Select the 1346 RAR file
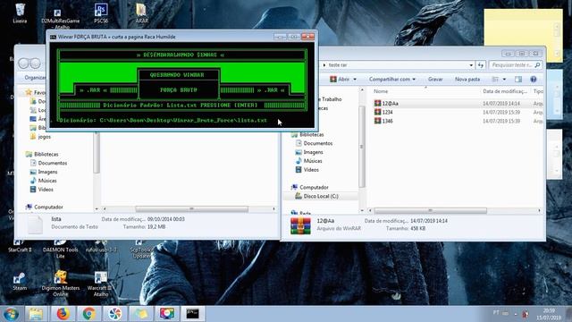The image size is (572, 322). (383, 121)
